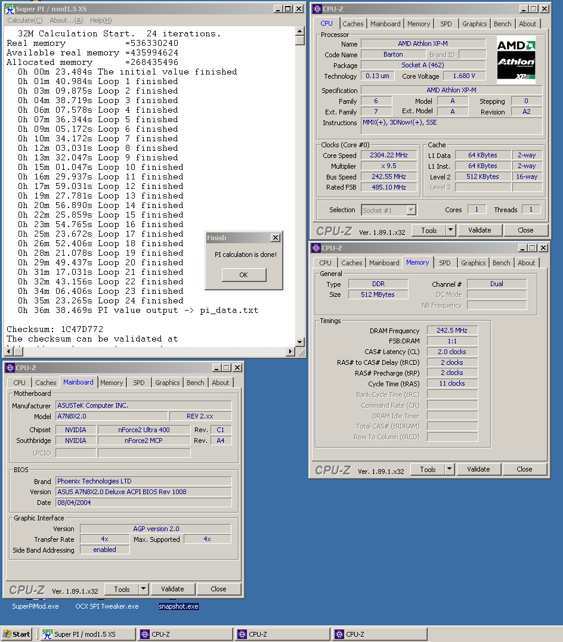
Task: Click Validate in the Mainboard CPU-Z window
Action: (172, 589)
